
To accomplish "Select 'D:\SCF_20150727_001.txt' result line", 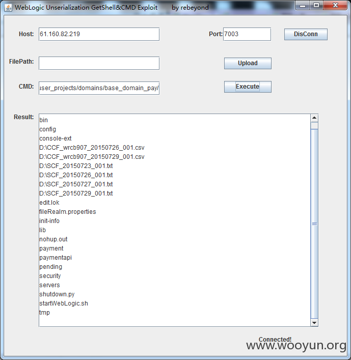I will 76,184.
